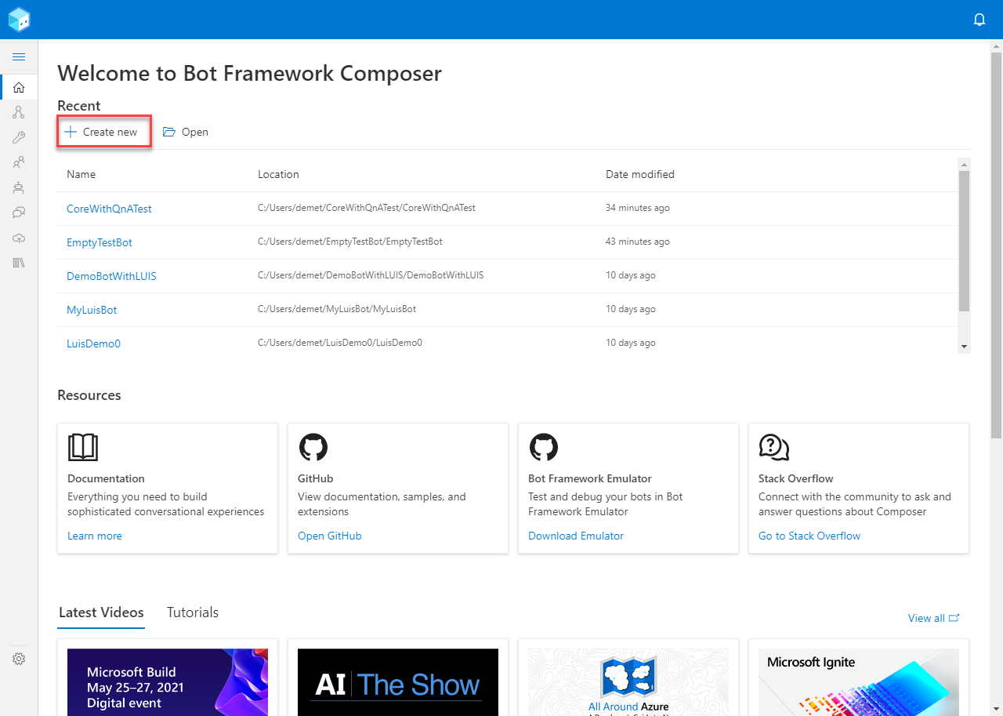Open an existing bot with Open button
This screenshot has height=716, width=1003.
point(185,132)
